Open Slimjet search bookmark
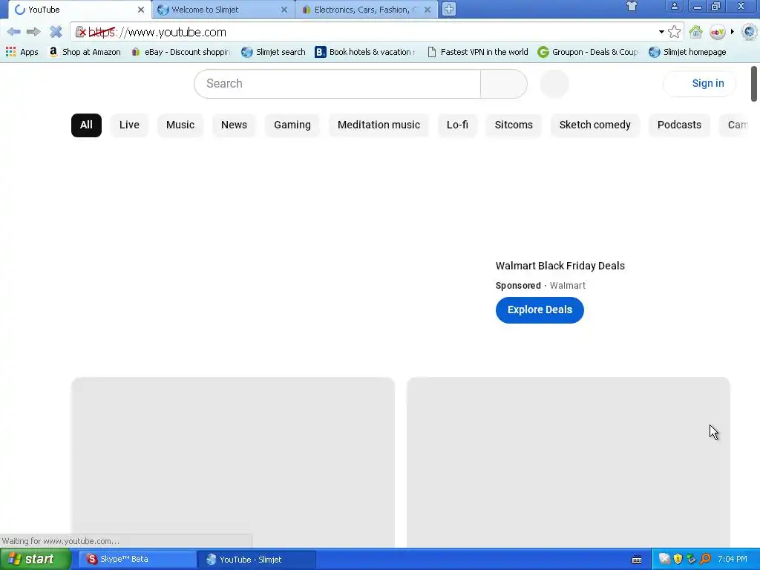 coord(273,52)
